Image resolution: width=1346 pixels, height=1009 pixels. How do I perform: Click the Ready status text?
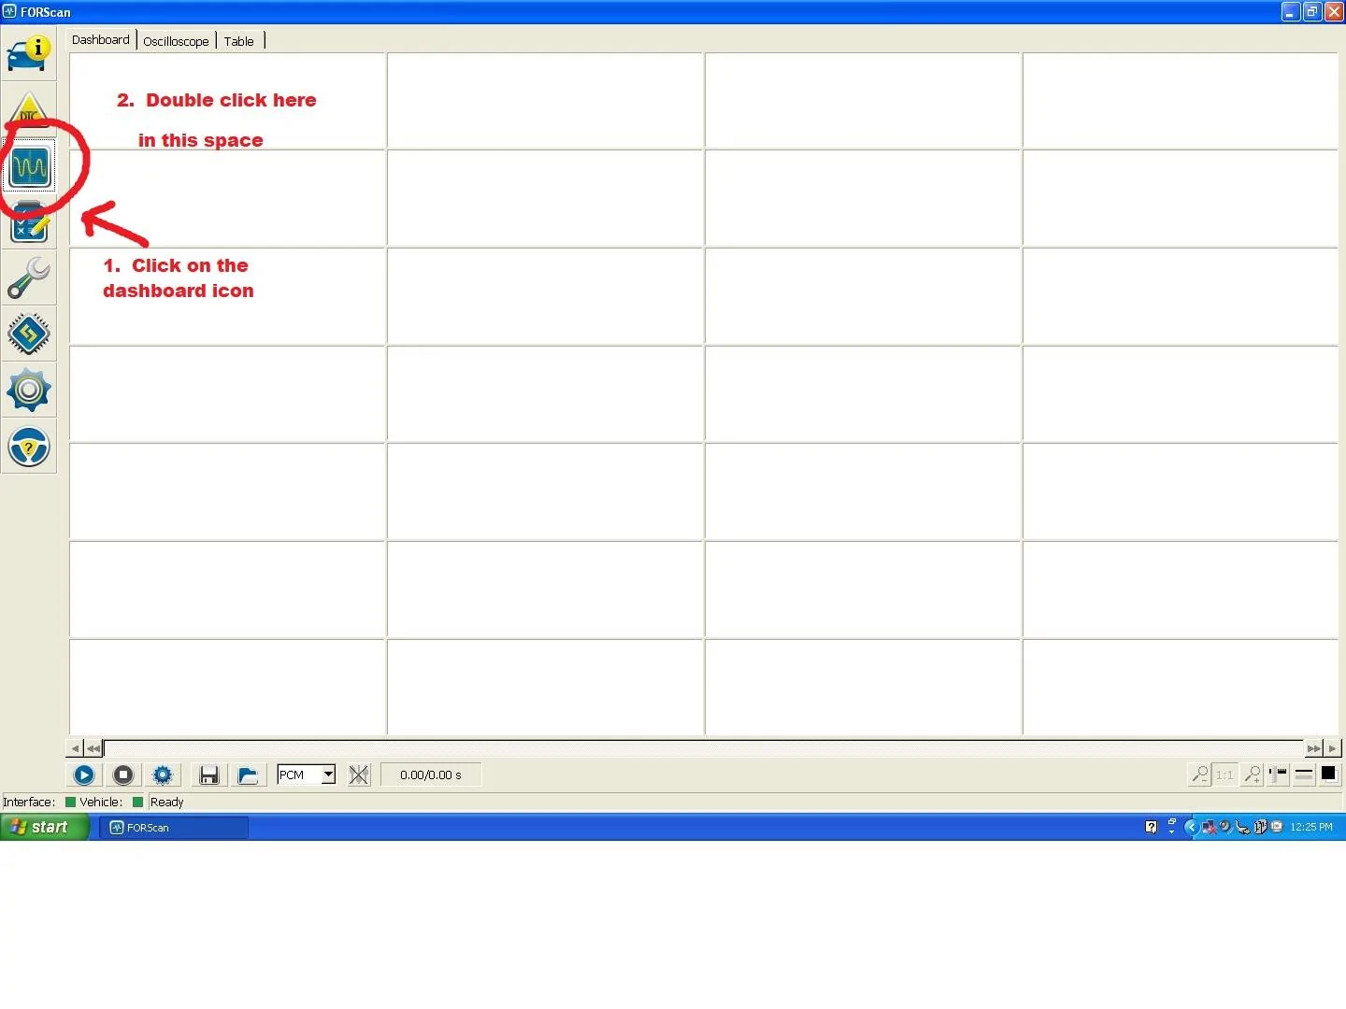click(167, 802)
